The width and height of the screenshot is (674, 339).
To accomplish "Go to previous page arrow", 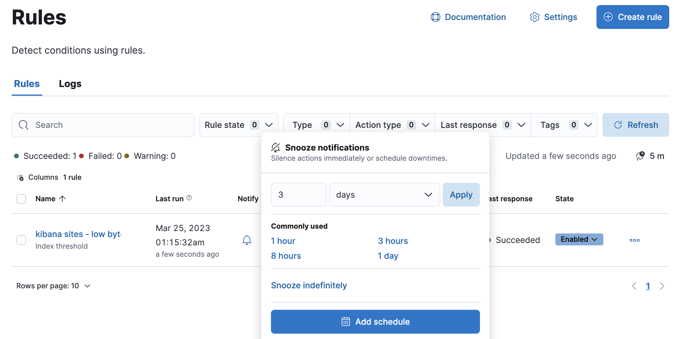I will pos(634,286).
